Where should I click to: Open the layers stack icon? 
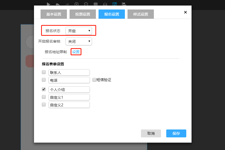click(x=105, y=4)
